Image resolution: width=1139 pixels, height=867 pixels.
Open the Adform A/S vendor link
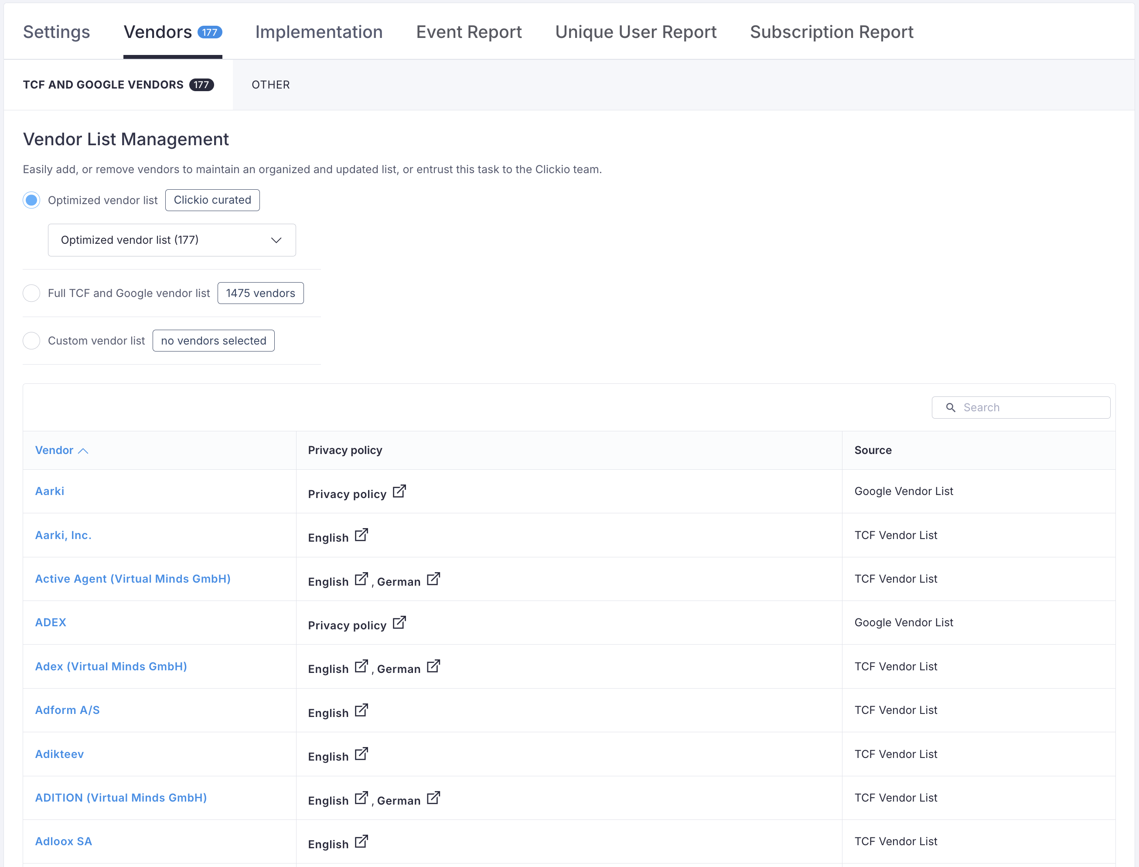coord(67,710)
